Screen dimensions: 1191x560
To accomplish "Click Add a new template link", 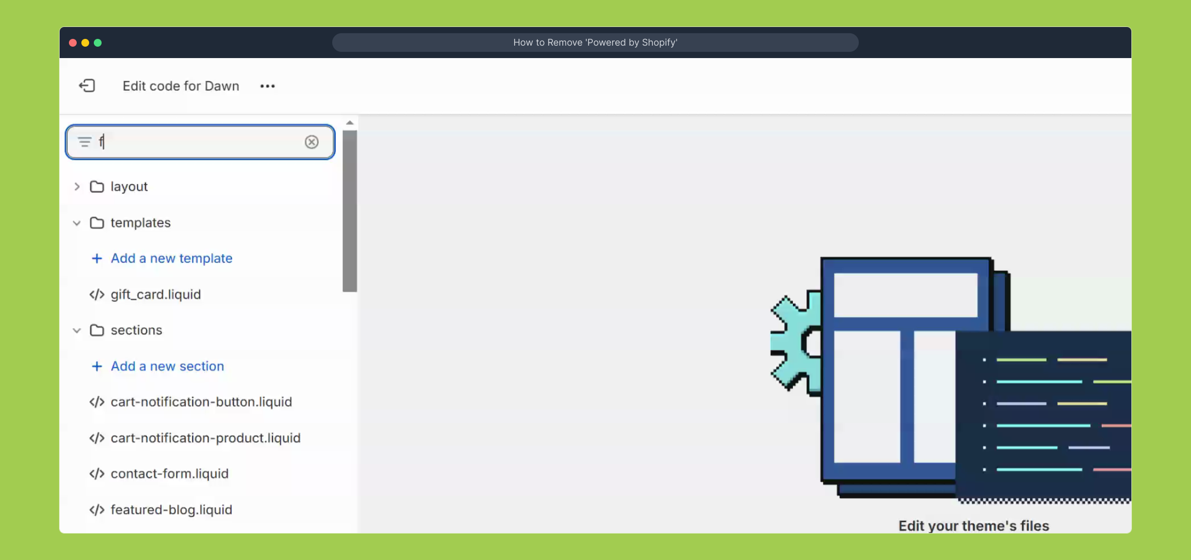I will [x=172, y=258].
